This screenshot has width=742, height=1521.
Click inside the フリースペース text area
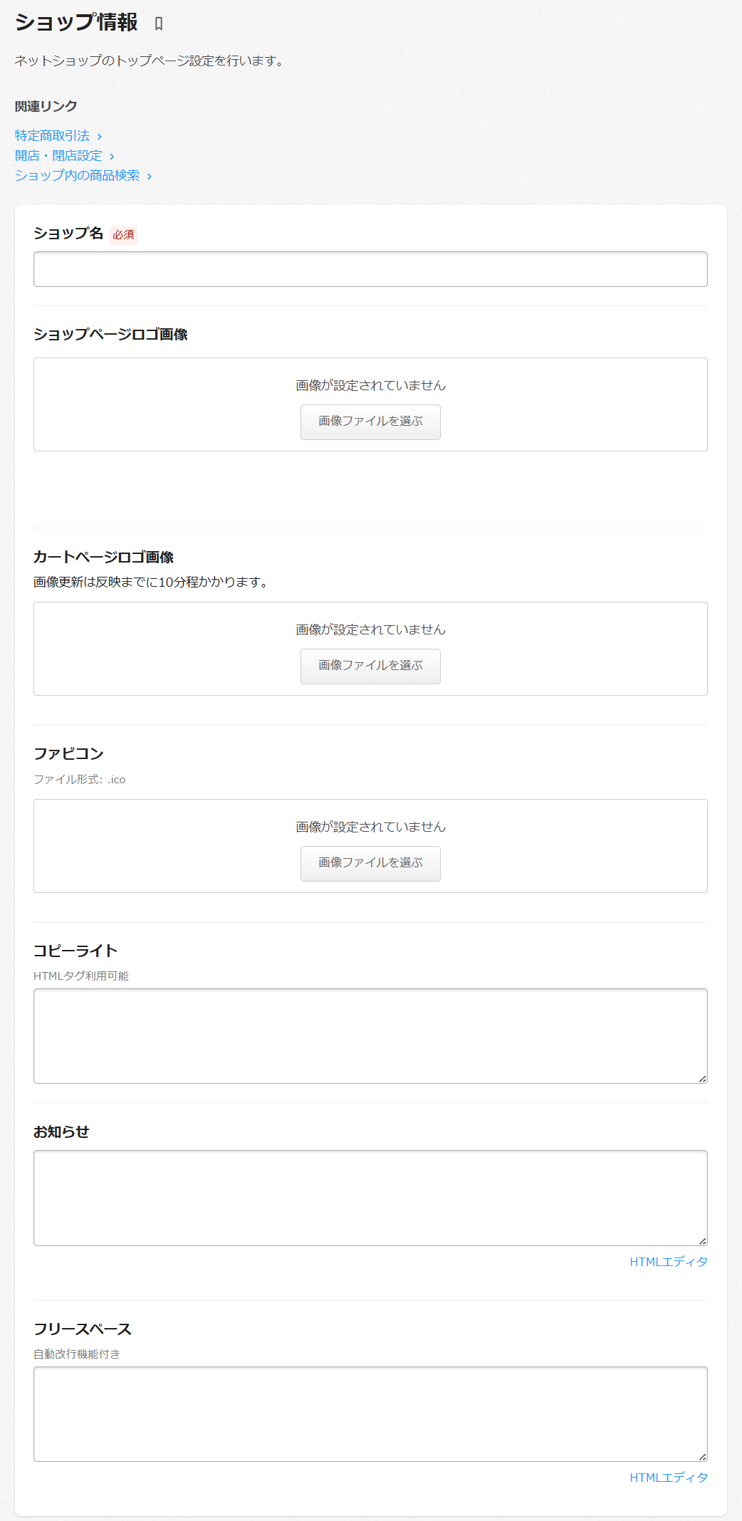pyautogui.click(x=370, y=1413)
